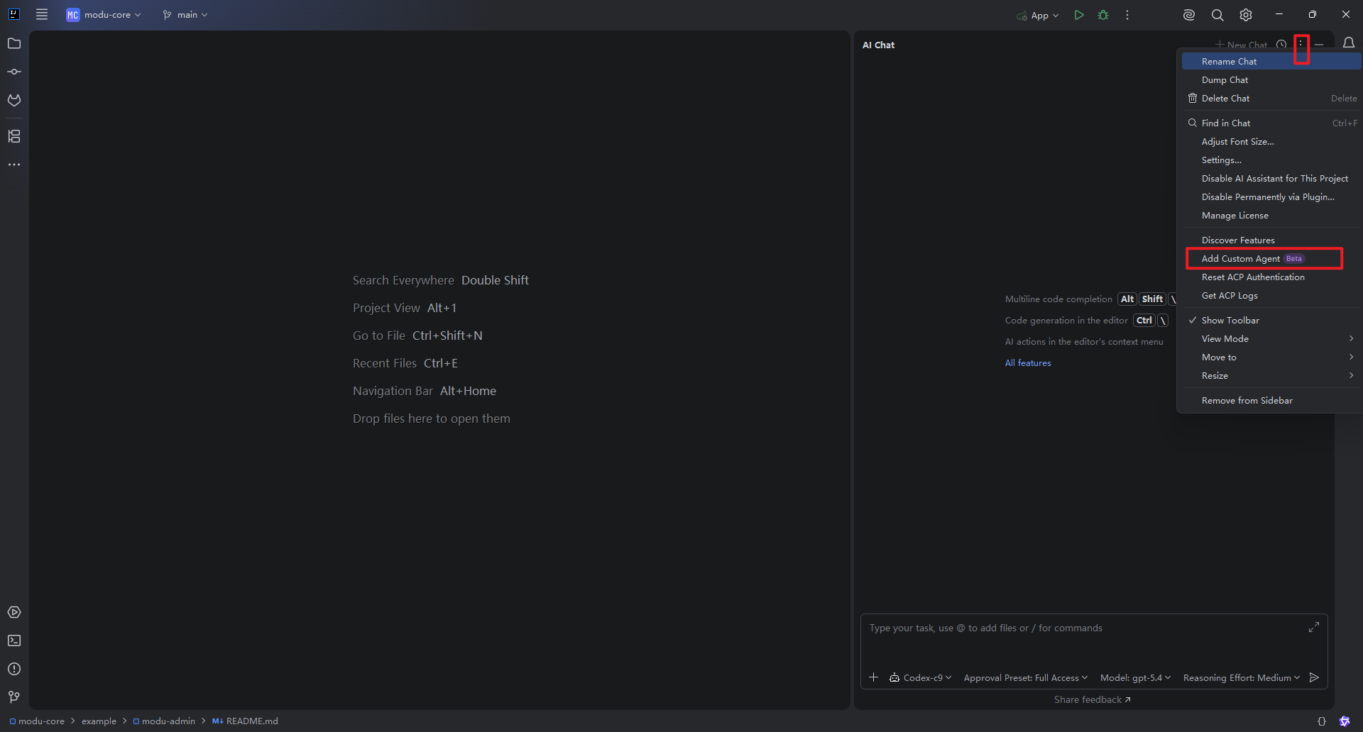Click README.md in the breadcrumb bar
1363x732 pixels.
pos(245,721)
